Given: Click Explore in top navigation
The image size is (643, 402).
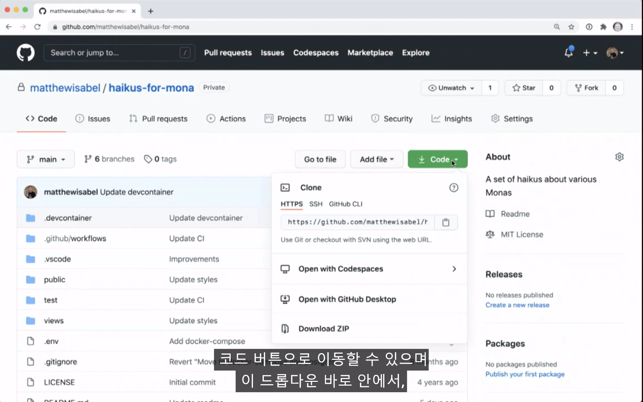Looking at the screenshot, I should [x=416, y=53].
